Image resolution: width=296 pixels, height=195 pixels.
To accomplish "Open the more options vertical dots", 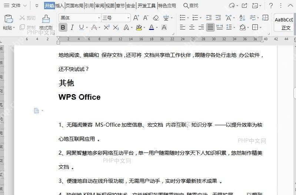I will point(281,6).
